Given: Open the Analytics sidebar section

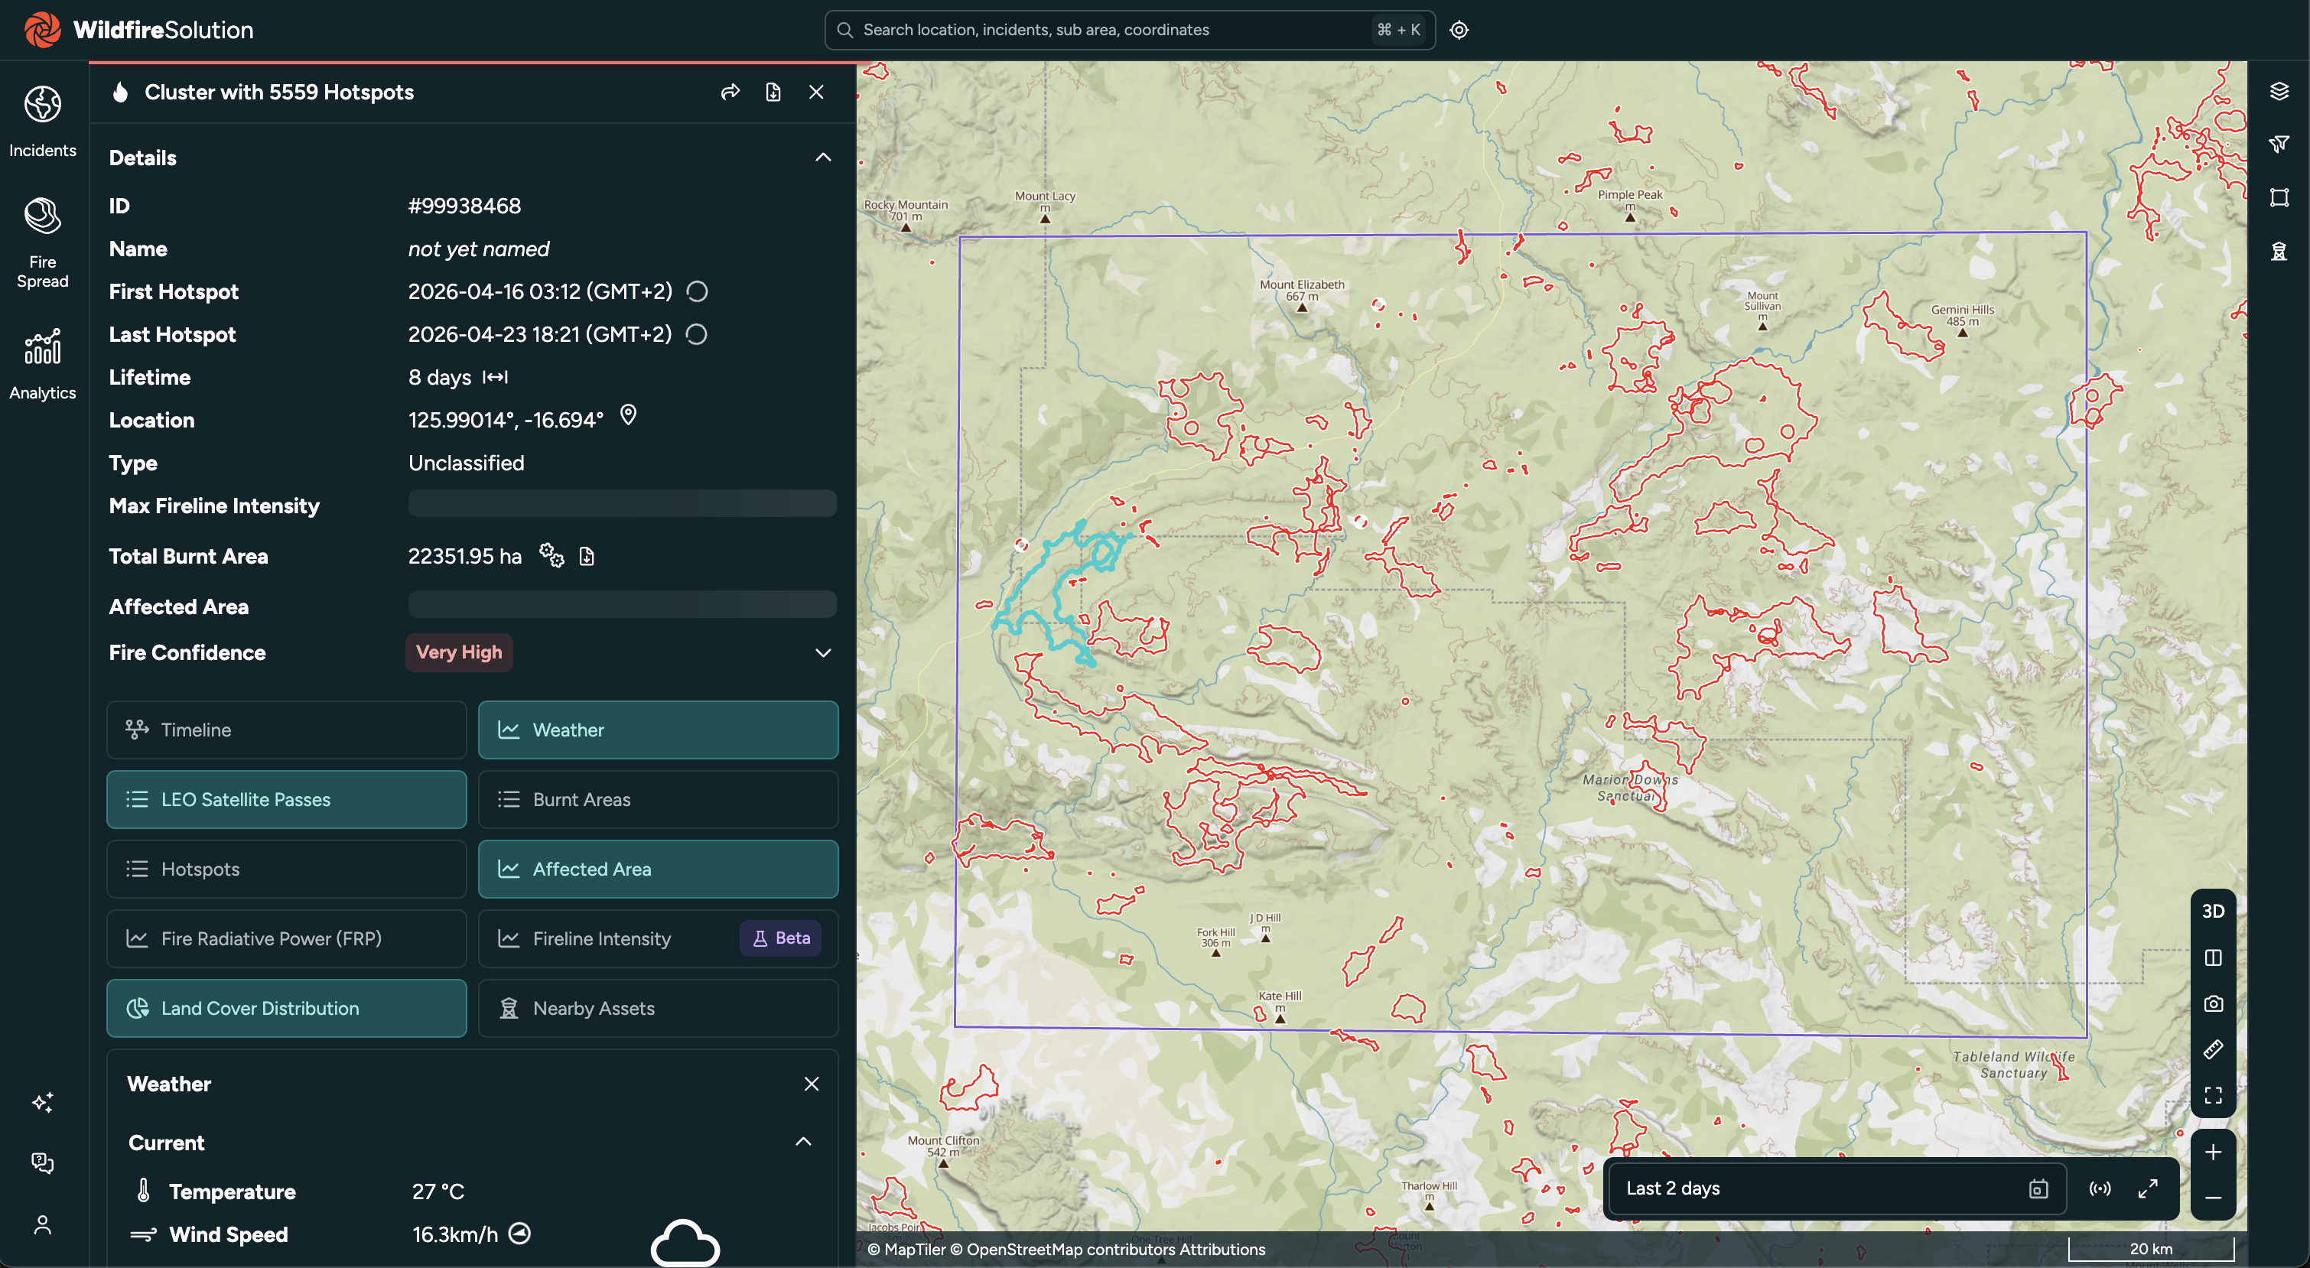Looking at the screenshot, I should [x=42, y=364].
